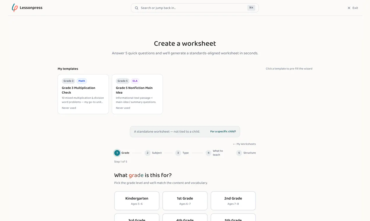The width and height of the screenshot is (370, 221).
Task: Select step 1 Grade in the wizard
Action: pos(122,153)
